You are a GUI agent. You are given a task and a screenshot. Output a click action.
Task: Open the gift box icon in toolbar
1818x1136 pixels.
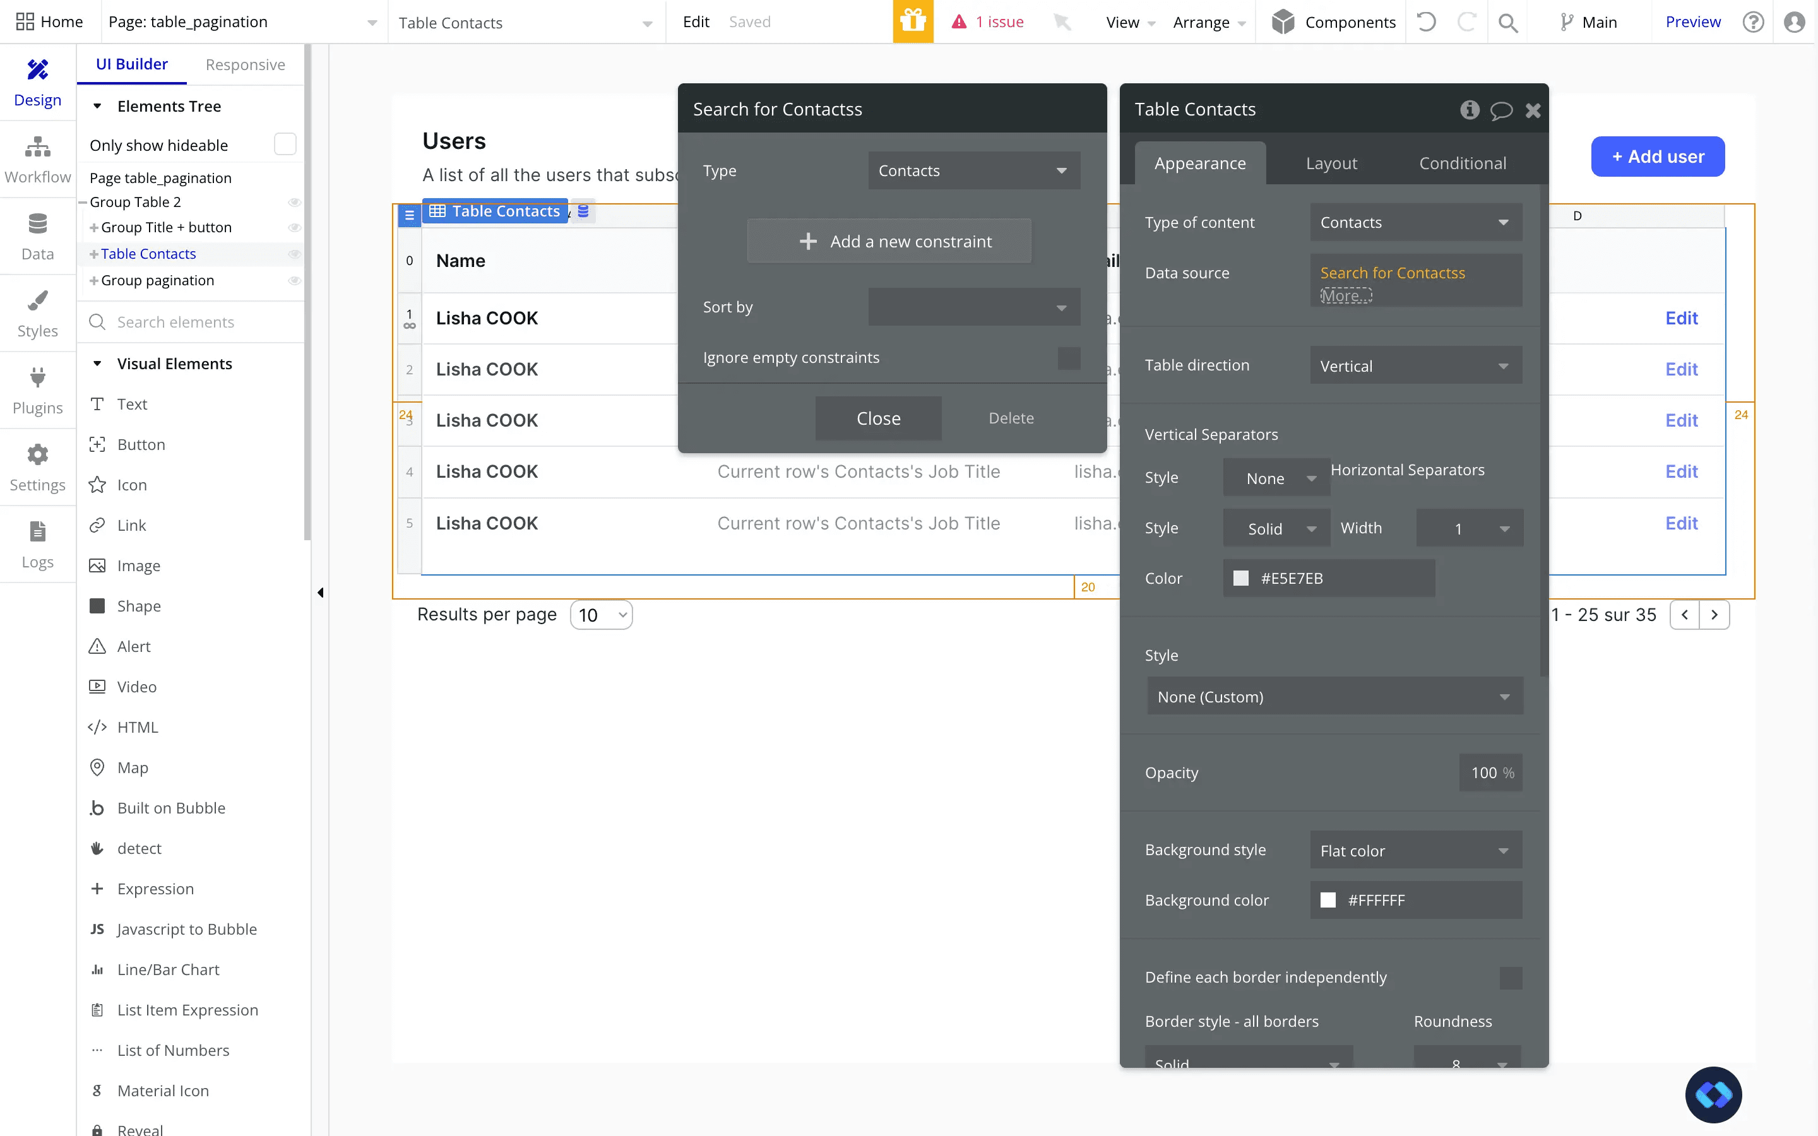[913, 22]
